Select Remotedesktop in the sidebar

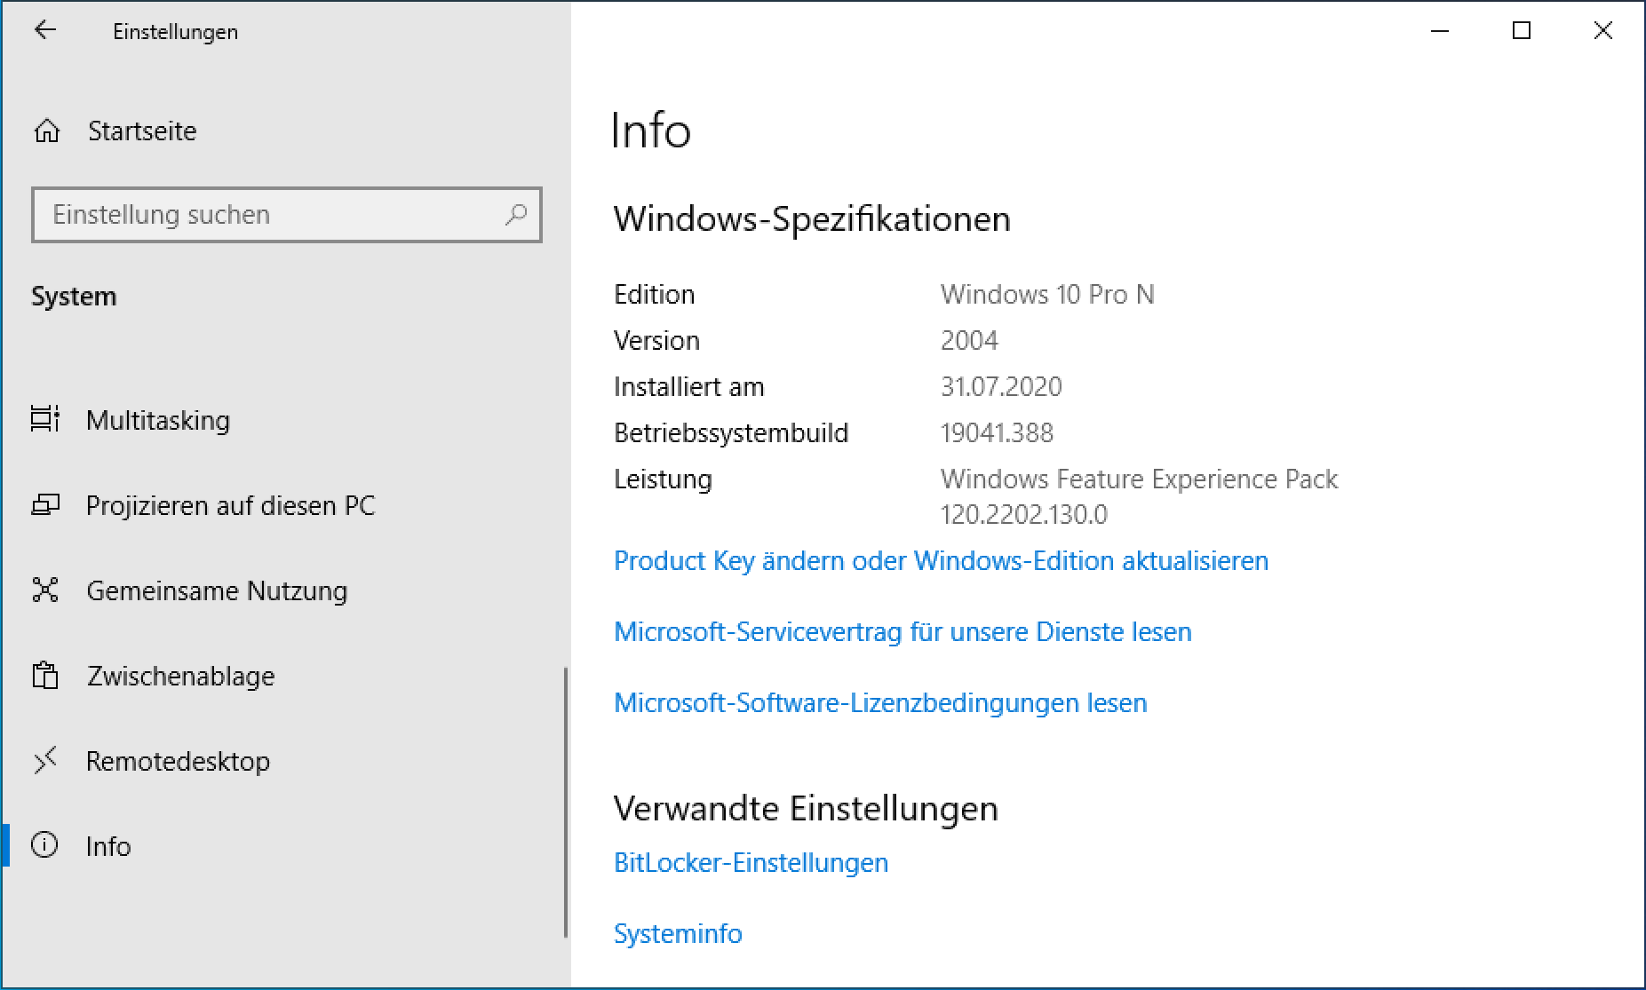pos(284,760)
